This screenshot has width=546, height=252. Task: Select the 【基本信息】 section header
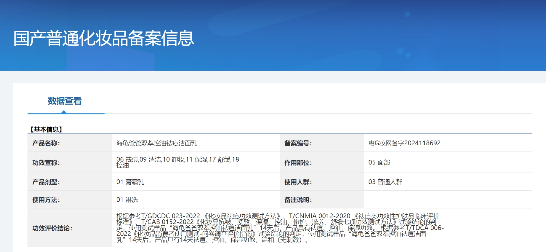pos(46,130)
